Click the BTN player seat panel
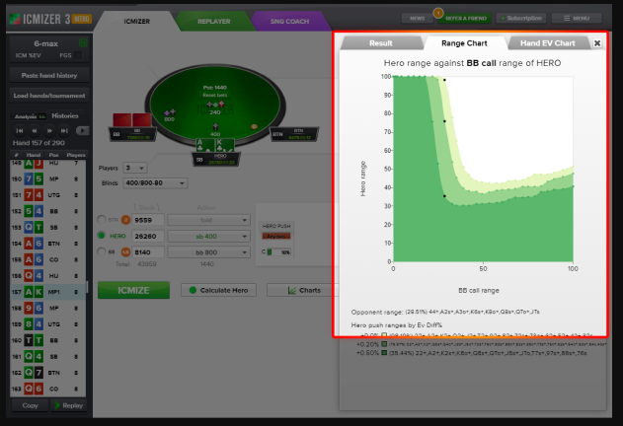Screen dimensions: 623x426 coord(295,134)
